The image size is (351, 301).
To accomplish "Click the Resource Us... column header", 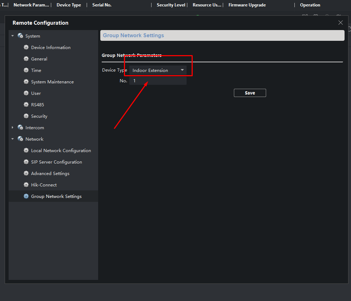I will (x=207, y=5).
